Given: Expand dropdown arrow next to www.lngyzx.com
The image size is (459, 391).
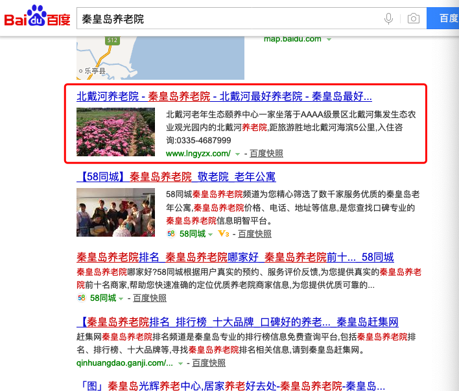Looking at the screenshot, I should (x=237, y=154).
